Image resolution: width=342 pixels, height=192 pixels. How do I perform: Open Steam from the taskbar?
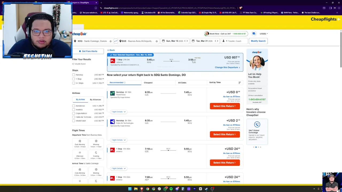pyautogui.click(x=206, y=189)
